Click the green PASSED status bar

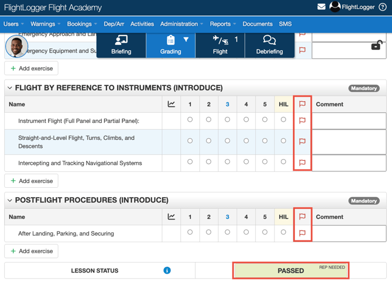click(291, 271)
